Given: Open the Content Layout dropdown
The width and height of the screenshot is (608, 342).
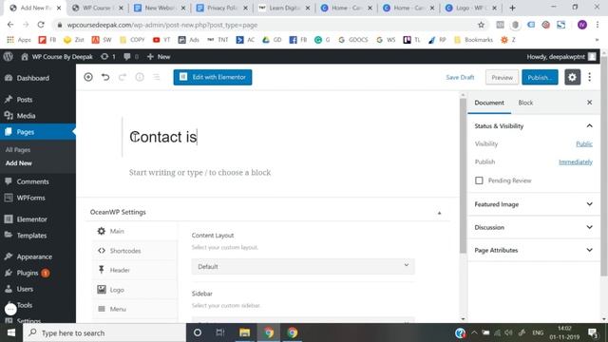Looking at the screenshot, I should [x=303, y=266].
